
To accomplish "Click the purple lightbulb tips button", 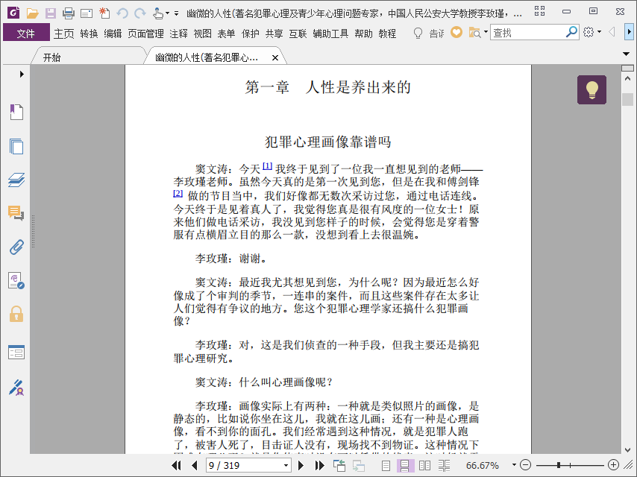I will pyautogui.click(x=591, y=89).
